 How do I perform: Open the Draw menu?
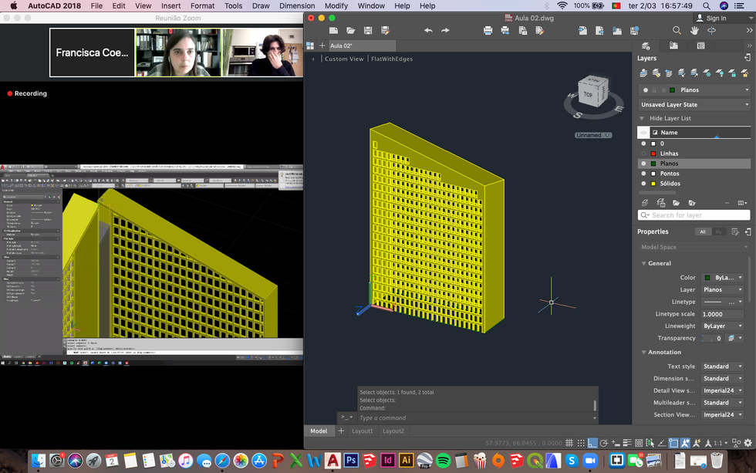(x=261, y=5)
